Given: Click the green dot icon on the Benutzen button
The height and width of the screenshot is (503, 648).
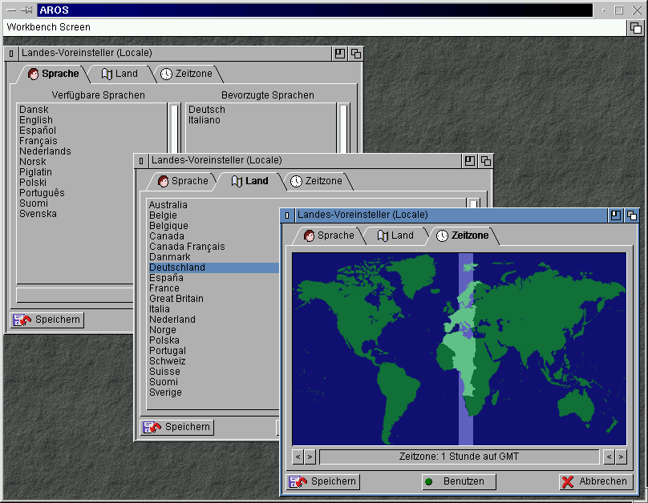Looking at the screenshot, I should [x=428, y=482].
